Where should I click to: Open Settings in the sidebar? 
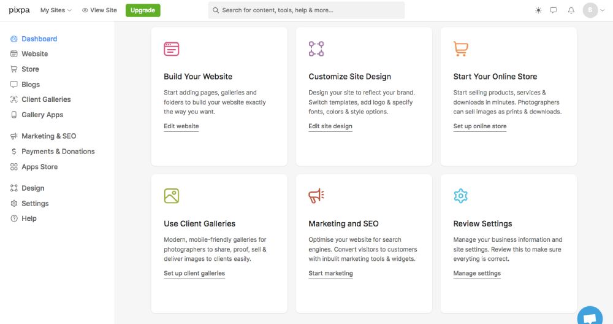[35, 204]
